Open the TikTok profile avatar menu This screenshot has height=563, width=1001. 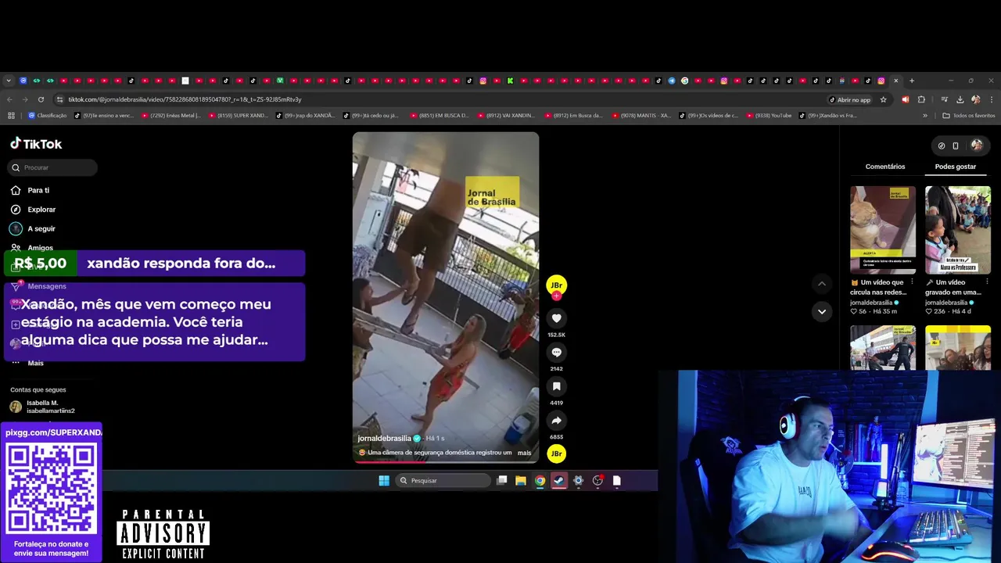pyautogui.click(x=976, y=145)
